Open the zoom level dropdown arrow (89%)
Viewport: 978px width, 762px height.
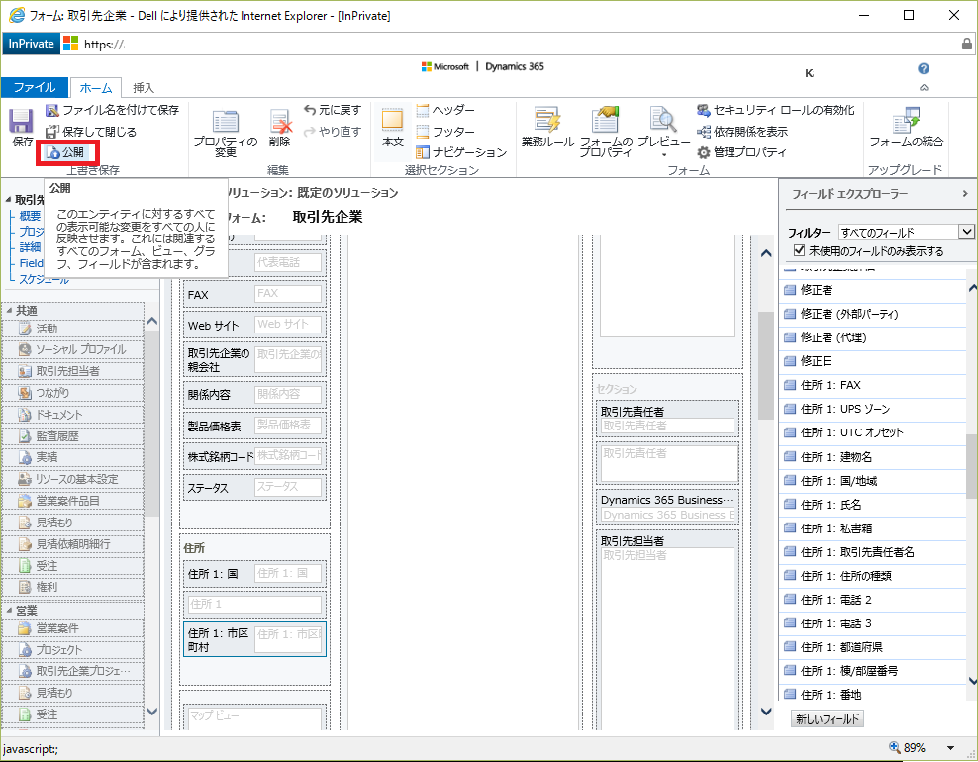coord(950,748)
